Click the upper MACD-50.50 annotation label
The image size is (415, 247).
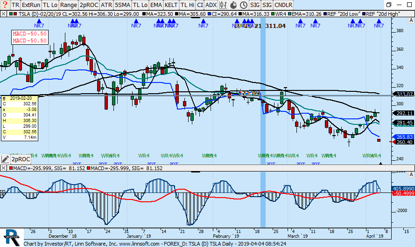pos(30,34)
